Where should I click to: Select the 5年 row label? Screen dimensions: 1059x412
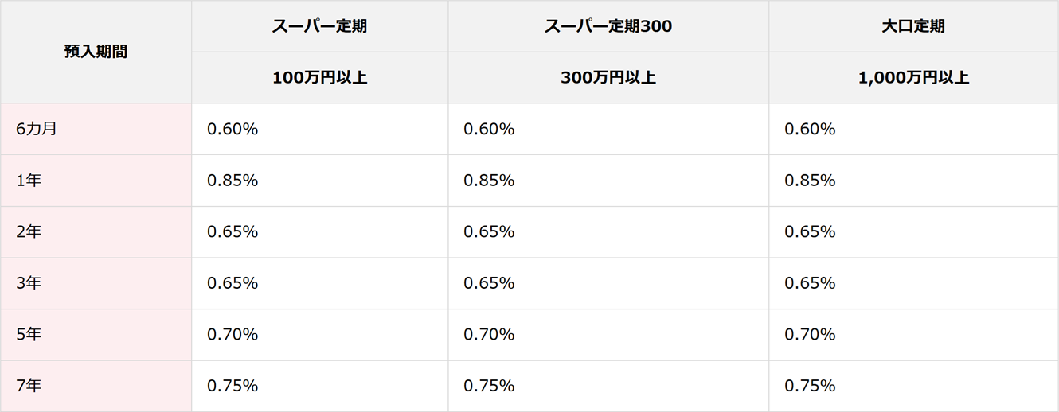pos(29,335)
